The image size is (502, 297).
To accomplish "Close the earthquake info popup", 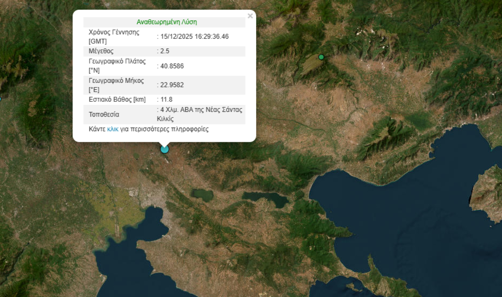I will (250, 16).
